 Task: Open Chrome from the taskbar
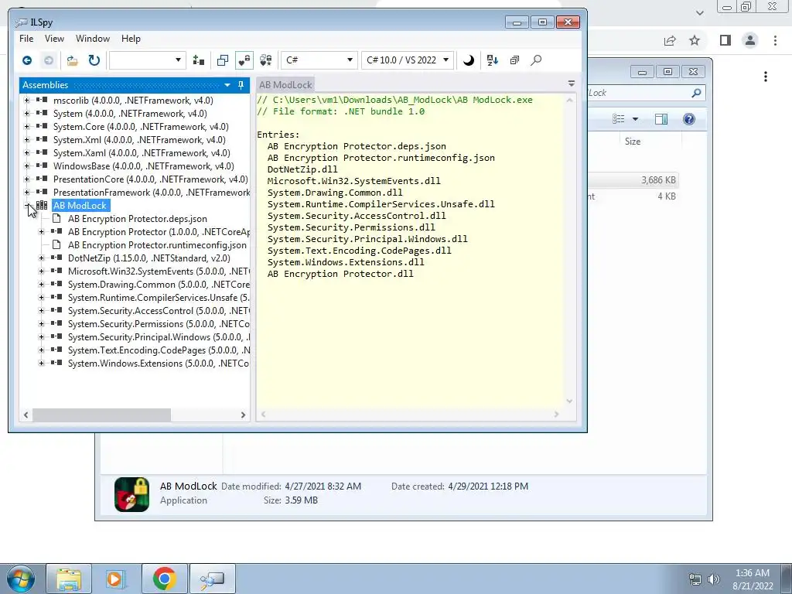coord(164,579)
